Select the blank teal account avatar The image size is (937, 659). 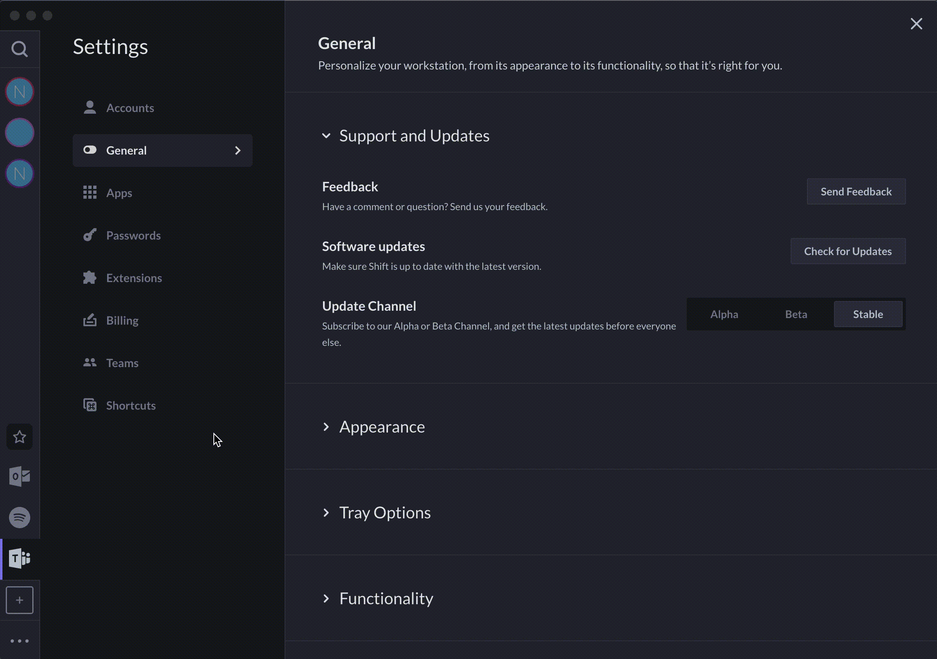(19, 132)
